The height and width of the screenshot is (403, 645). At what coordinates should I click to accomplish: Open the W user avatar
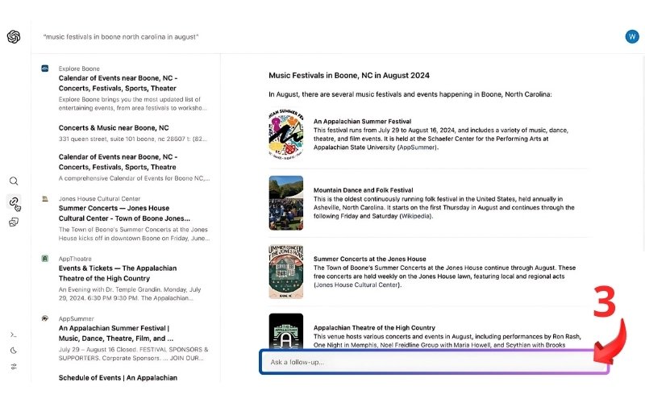[632, 36]
